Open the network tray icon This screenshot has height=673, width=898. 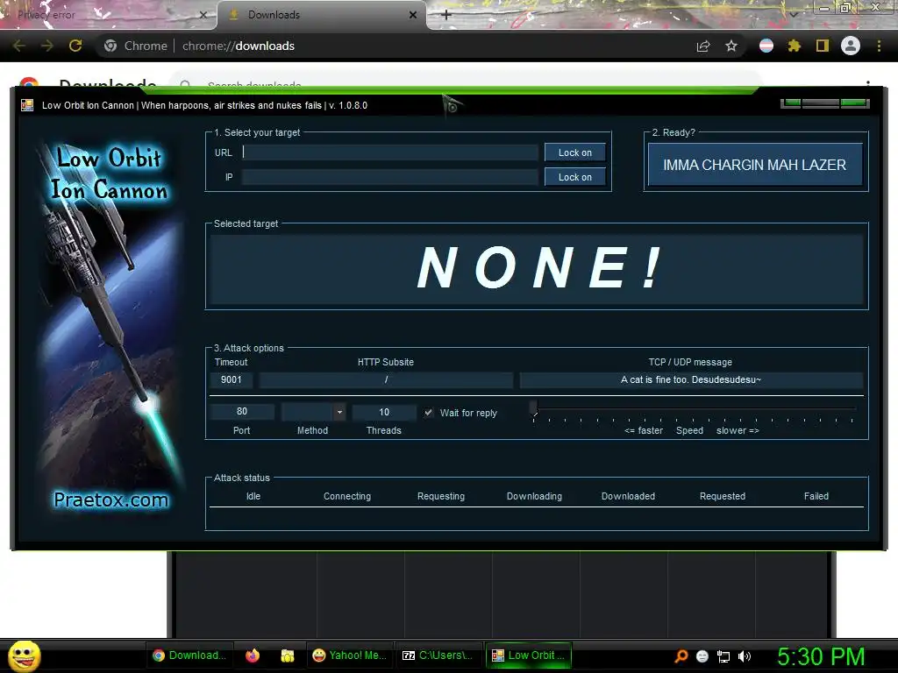coord(723,656)
